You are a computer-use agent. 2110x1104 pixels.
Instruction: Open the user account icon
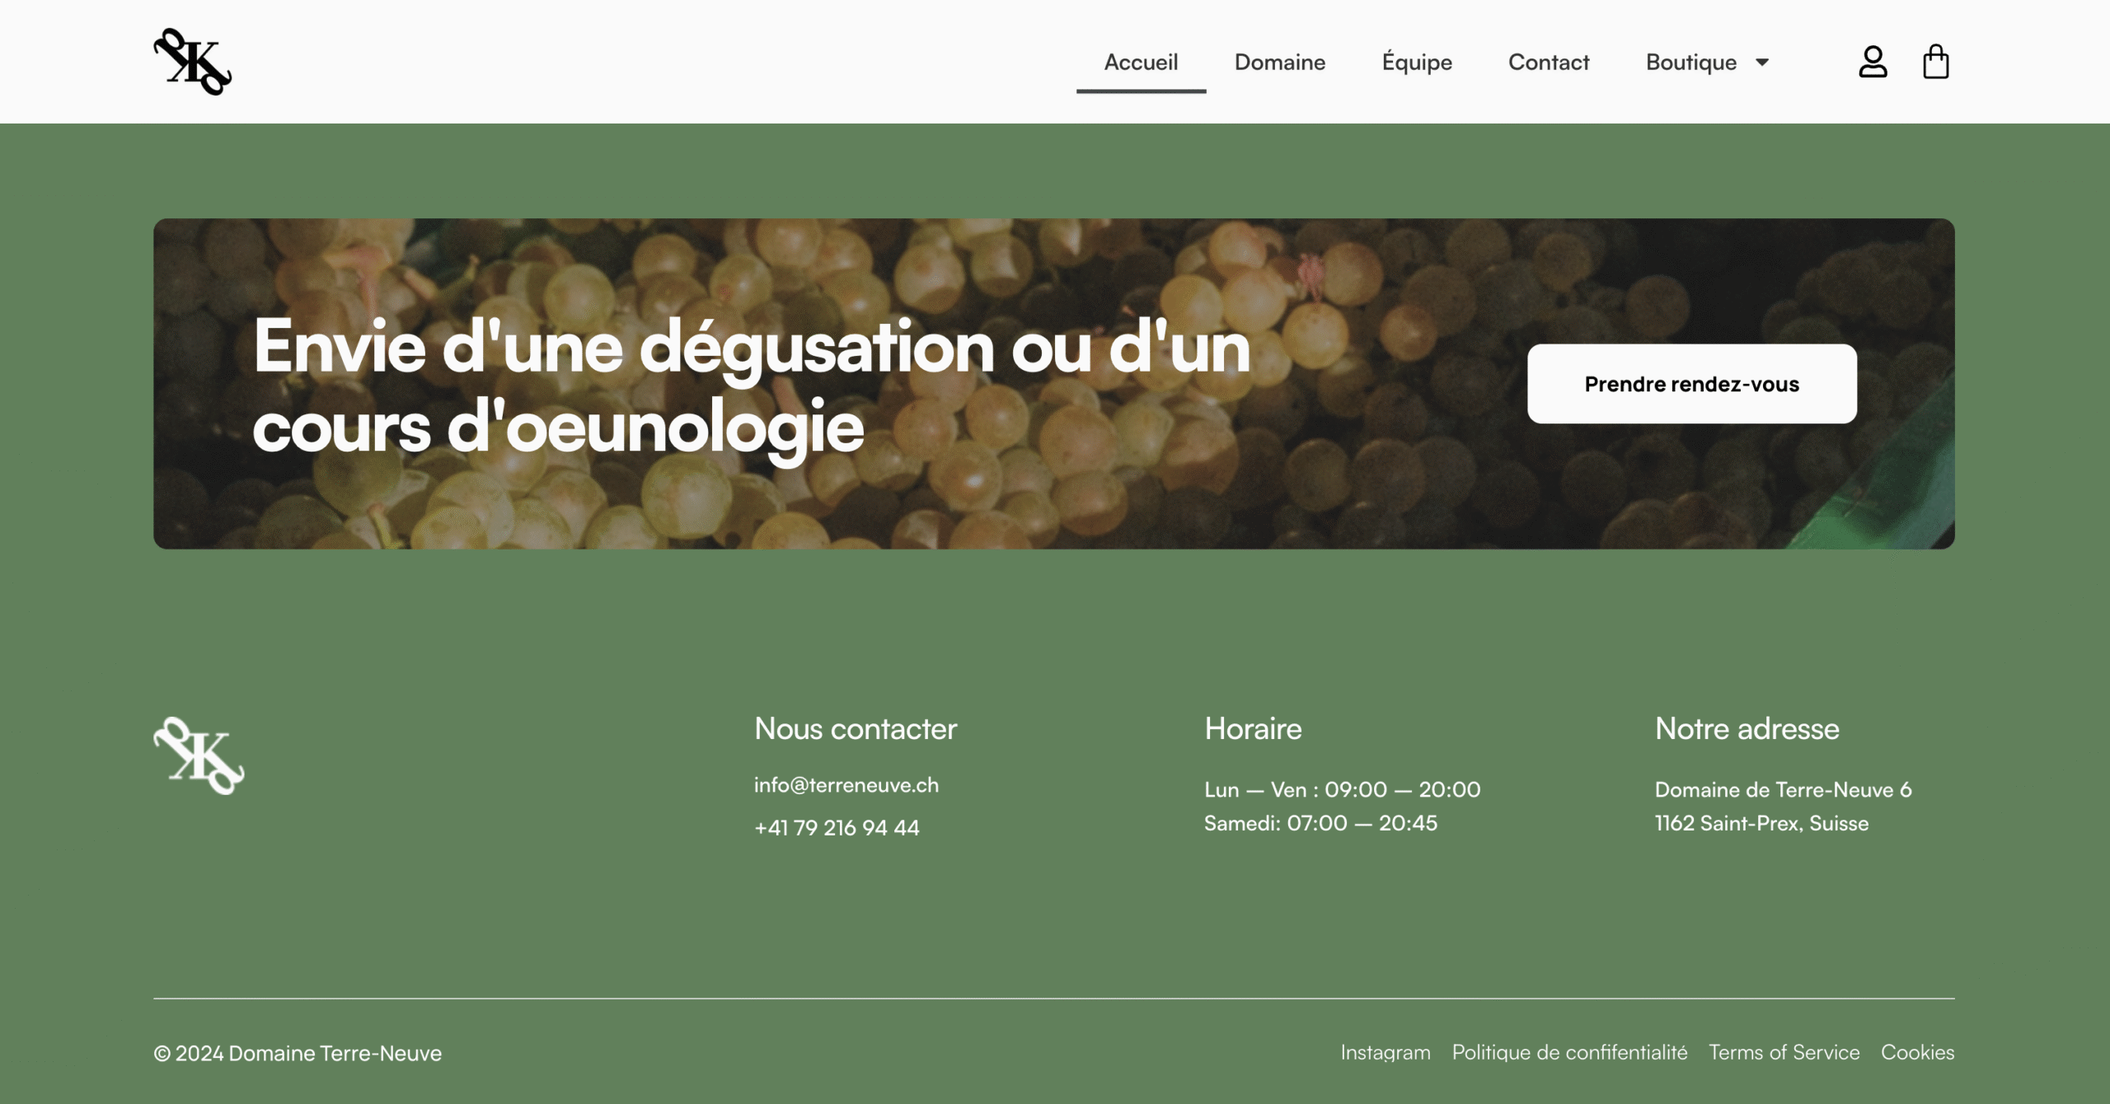pyautogui.click(x=1873, y=62)
